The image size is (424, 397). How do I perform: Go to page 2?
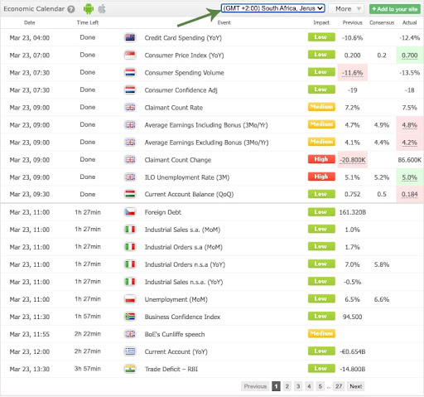287,386
